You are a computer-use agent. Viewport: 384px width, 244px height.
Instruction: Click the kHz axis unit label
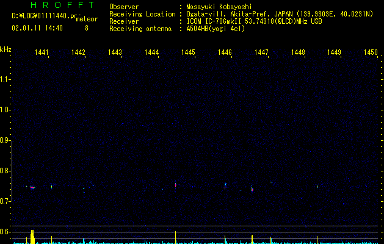(x=5, y=49)
